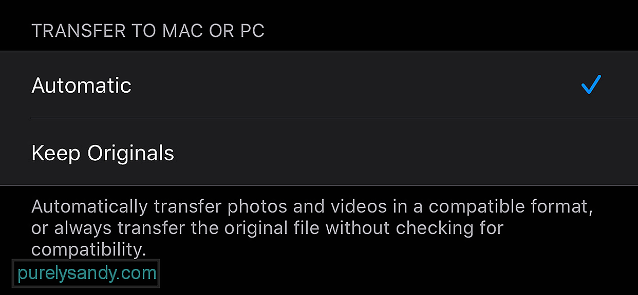The height and width of the screenshot is (295, 638).
Task: Click 'without checking for' phrase in description
Action: click(x=415, y=228)
